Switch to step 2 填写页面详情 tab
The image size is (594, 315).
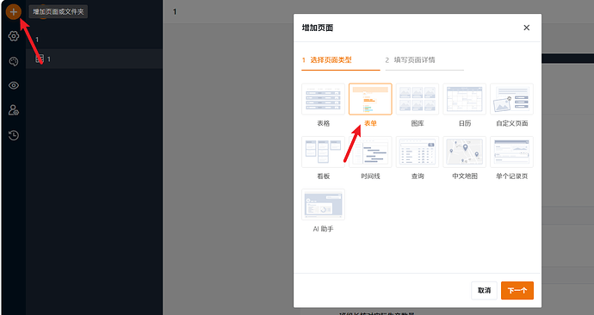pyautogui.click(x=424, y=60)
